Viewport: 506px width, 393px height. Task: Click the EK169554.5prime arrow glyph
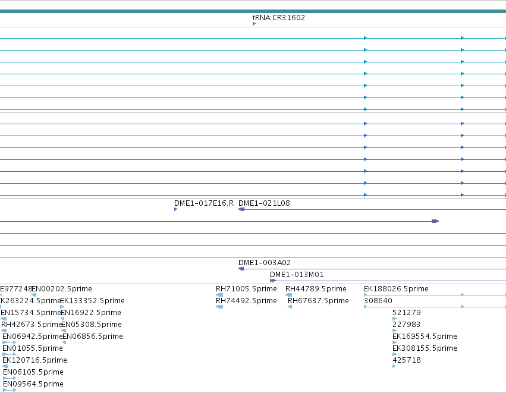(394, 342)
